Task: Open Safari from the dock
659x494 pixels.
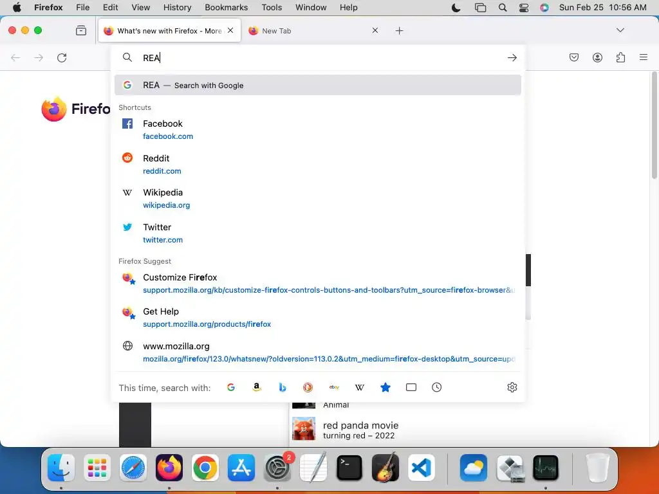Action: 133,468
